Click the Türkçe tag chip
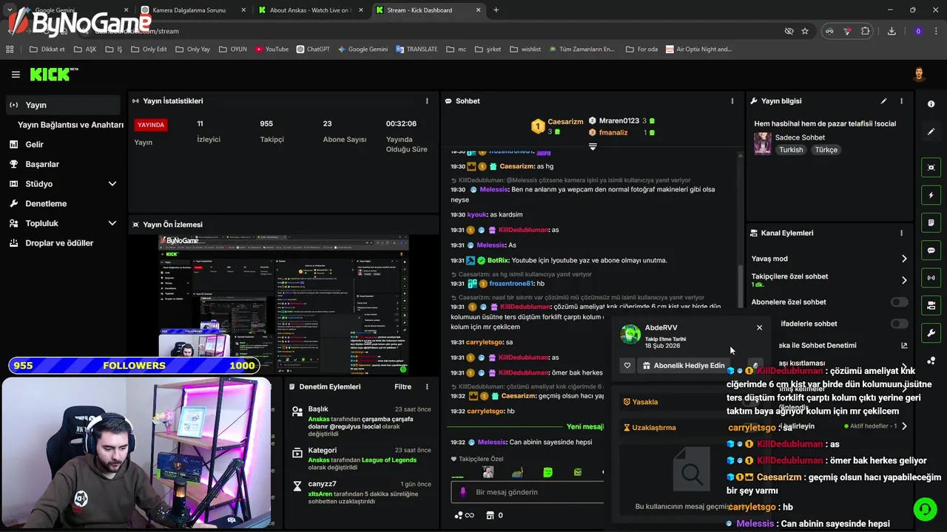 pos(826,150)
